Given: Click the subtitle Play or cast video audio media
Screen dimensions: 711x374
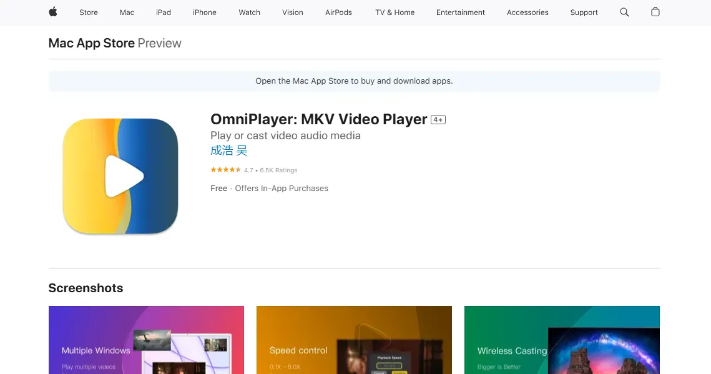Looking at the screenshot, I should click(285, 135).
